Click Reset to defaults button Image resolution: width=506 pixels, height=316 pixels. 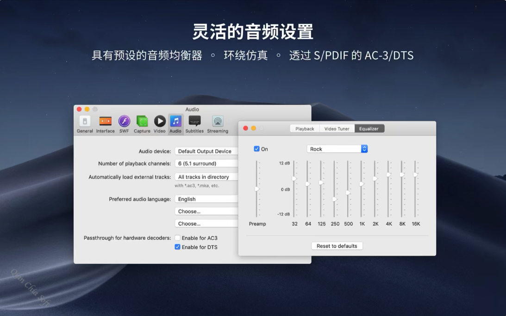337,246
